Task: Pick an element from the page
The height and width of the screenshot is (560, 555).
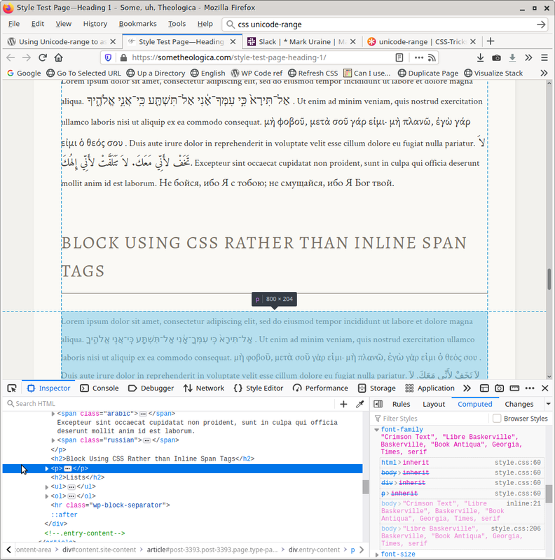Action: pos(12,388)
